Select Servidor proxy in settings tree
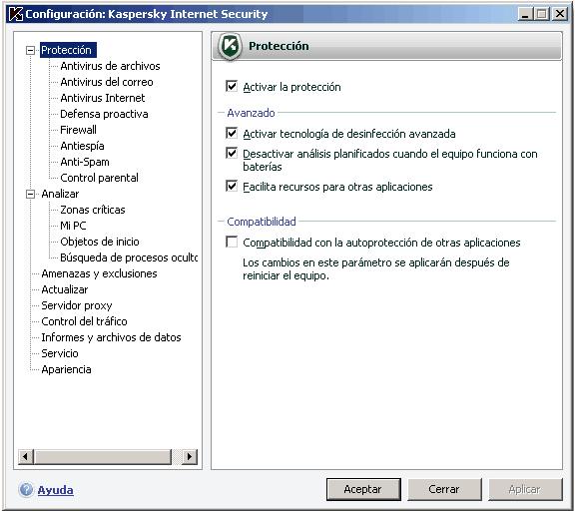The width and height of the screenshot is (575, 511). tap(77, 305)
